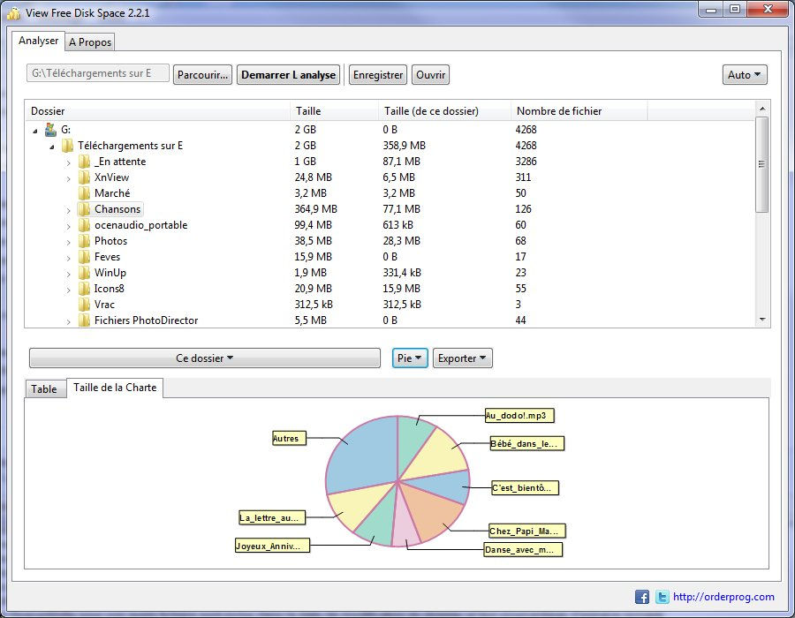Click the scrollbar down arrow
This screenshot has height=618, width=795.
(762, 320)
